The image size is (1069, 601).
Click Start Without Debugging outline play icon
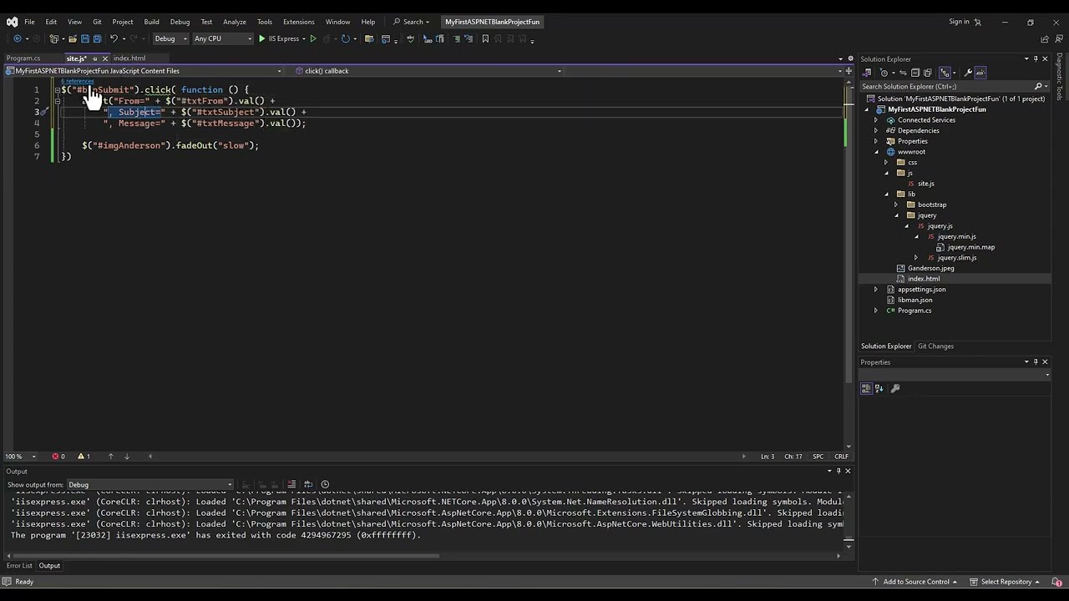tap(313, 38)
